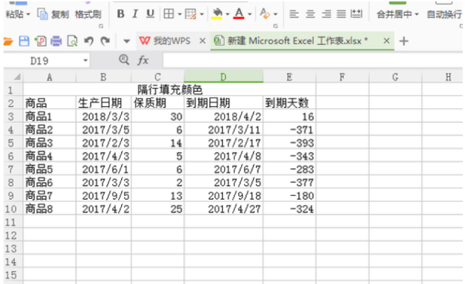Open font color dropdown arrow
This screenshot has height=284, width=467.
click(249, 14)
